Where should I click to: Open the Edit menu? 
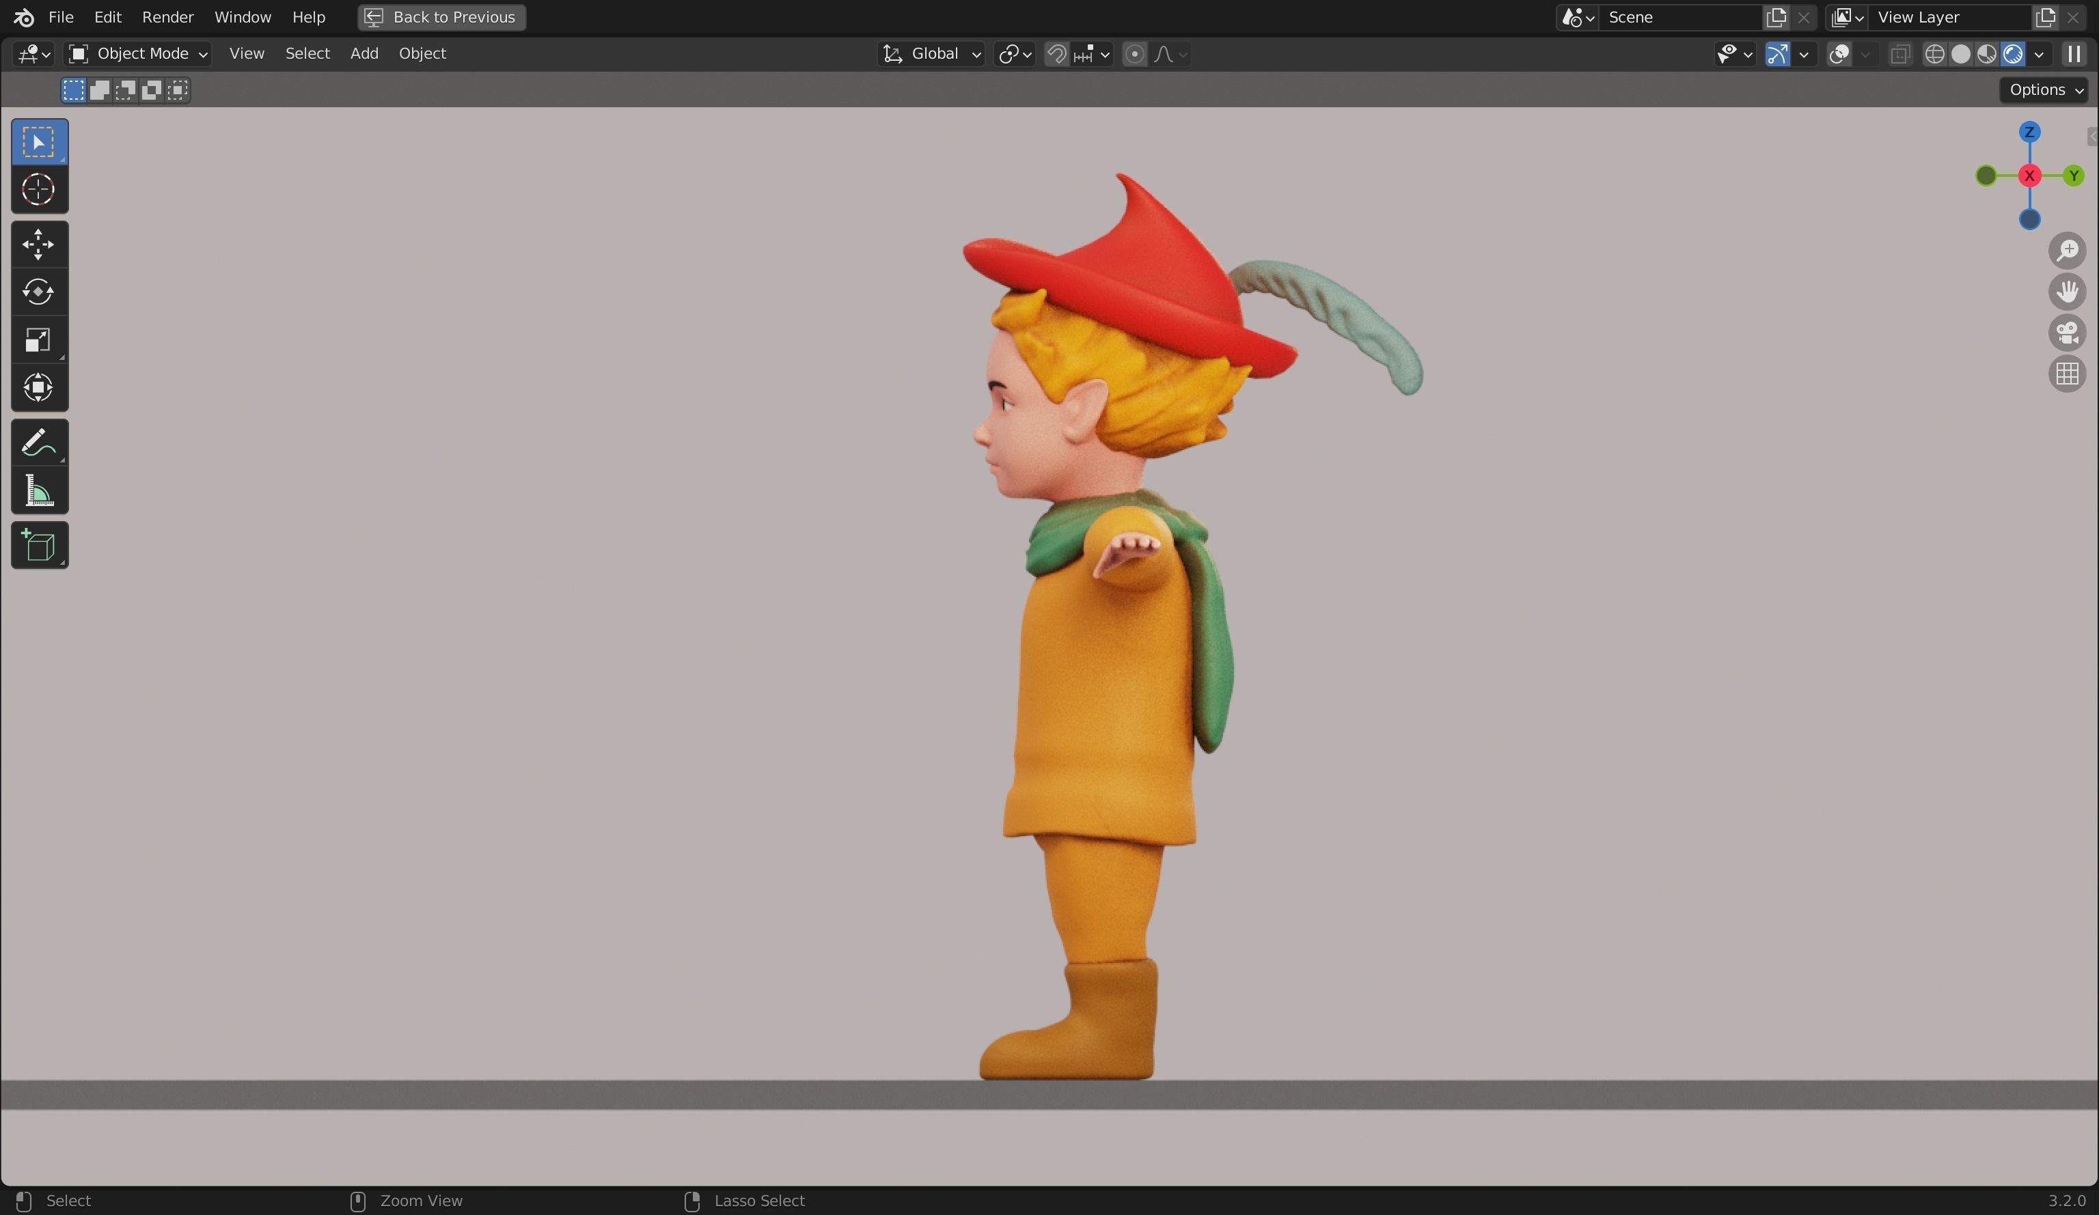click(107, 18)
